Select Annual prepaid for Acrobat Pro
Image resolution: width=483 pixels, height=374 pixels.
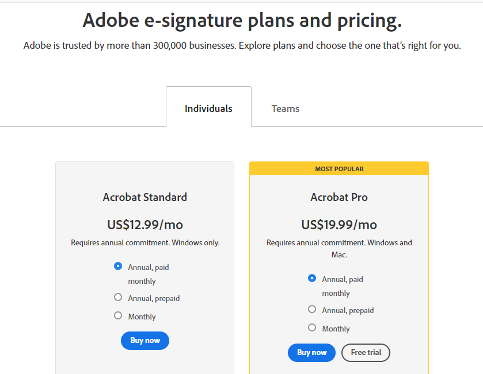(312, 309)
